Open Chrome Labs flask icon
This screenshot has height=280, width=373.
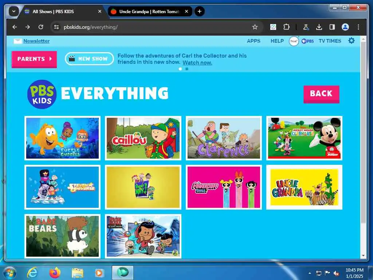pos(306,27)
